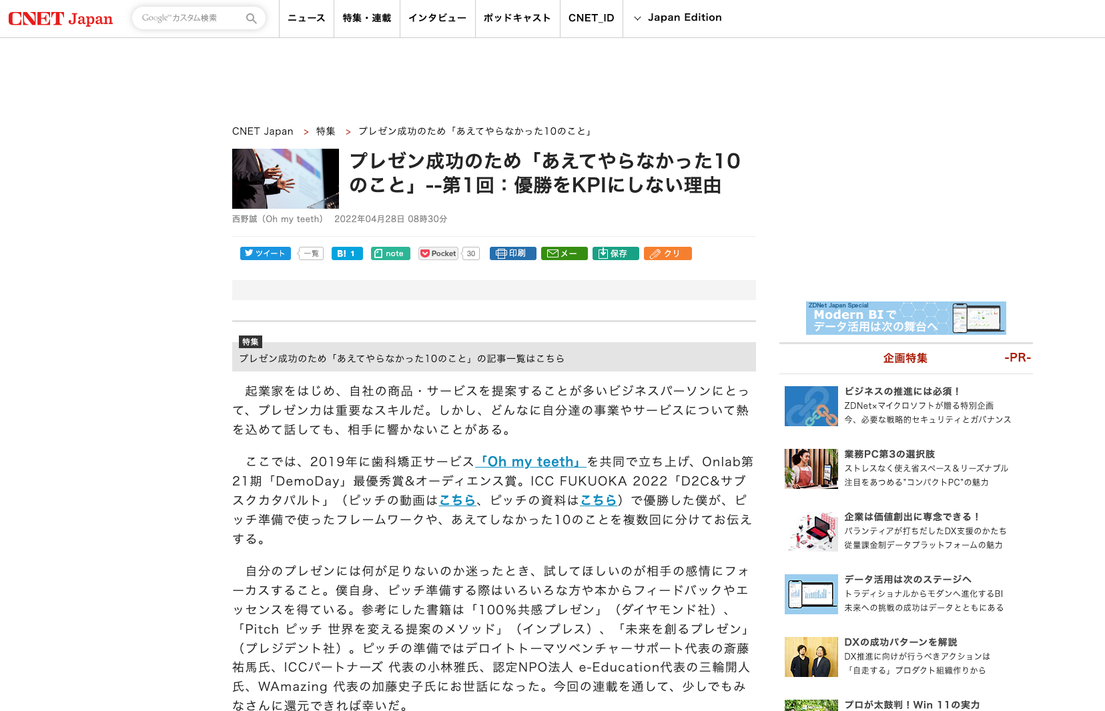This screenshot has height=711, width=1105.
Task: Open the 「Oh my teeth」 link
Action: click(x=530, y=461)
